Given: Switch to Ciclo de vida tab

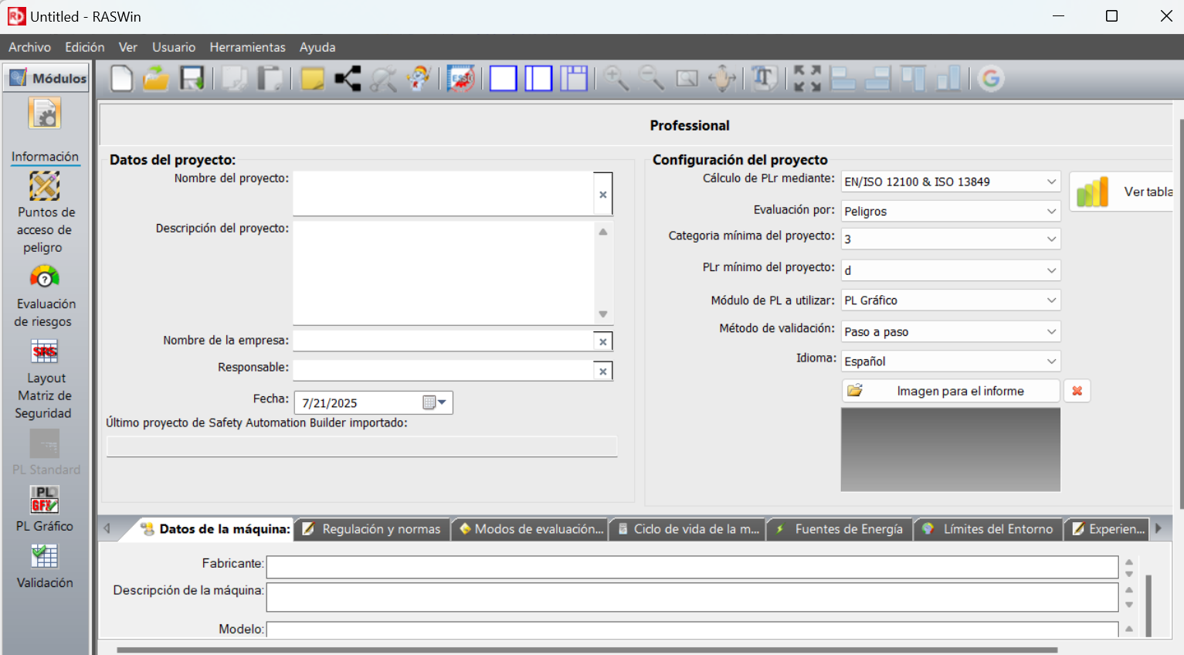Looking at the screenshot, I should (688, 529).
